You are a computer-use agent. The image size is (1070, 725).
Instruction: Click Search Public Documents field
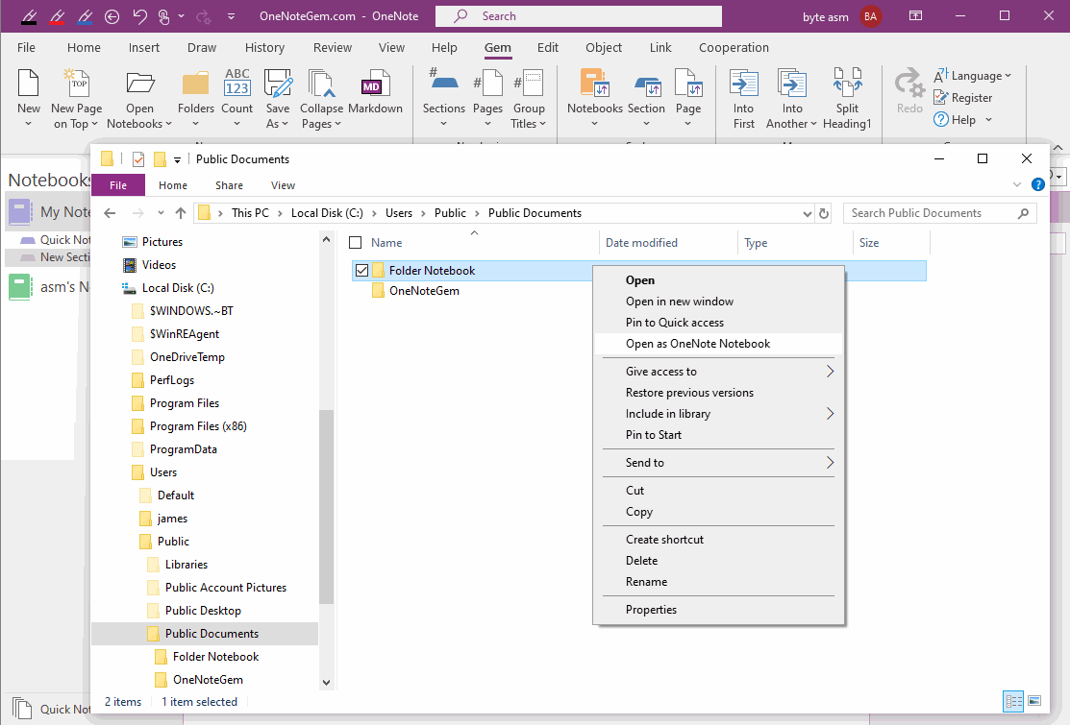(x=939, y=213)
